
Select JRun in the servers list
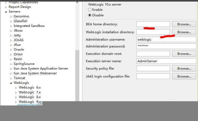17,45
